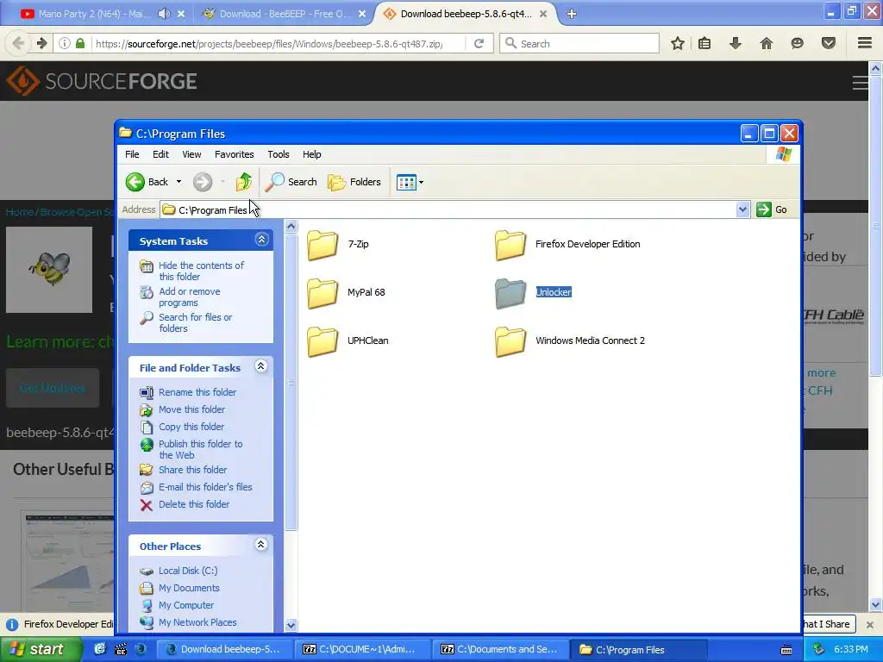
Task: Open the File menu in Explorer
Action: coord(132,154)
